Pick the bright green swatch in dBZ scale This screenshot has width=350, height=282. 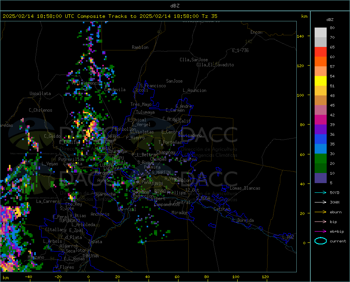320,159
